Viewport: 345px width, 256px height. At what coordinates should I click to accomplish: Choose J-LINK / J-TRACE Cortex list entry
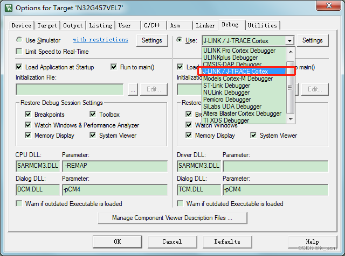point(244,72)
